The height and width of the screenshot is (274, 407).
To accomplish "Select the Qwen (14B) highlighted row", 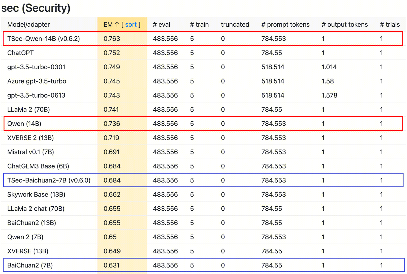I will 24,124.
